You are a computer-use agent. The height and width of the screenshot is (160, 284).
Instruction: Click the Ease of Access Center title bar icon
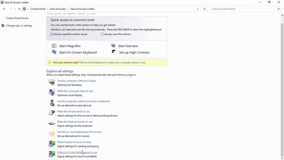click(2, 2)
